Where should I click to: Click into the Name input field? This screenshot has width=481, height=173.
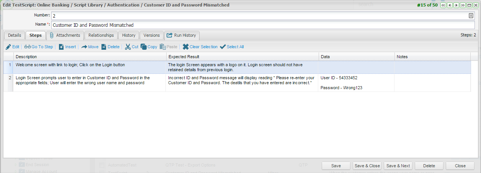click(263, 25)
